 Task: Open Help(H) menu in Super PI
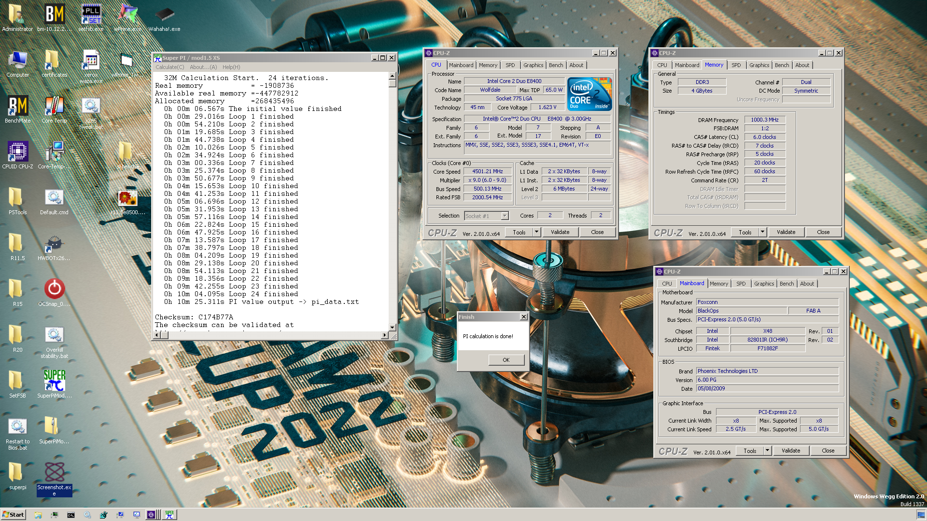click(x=231, y=67)
